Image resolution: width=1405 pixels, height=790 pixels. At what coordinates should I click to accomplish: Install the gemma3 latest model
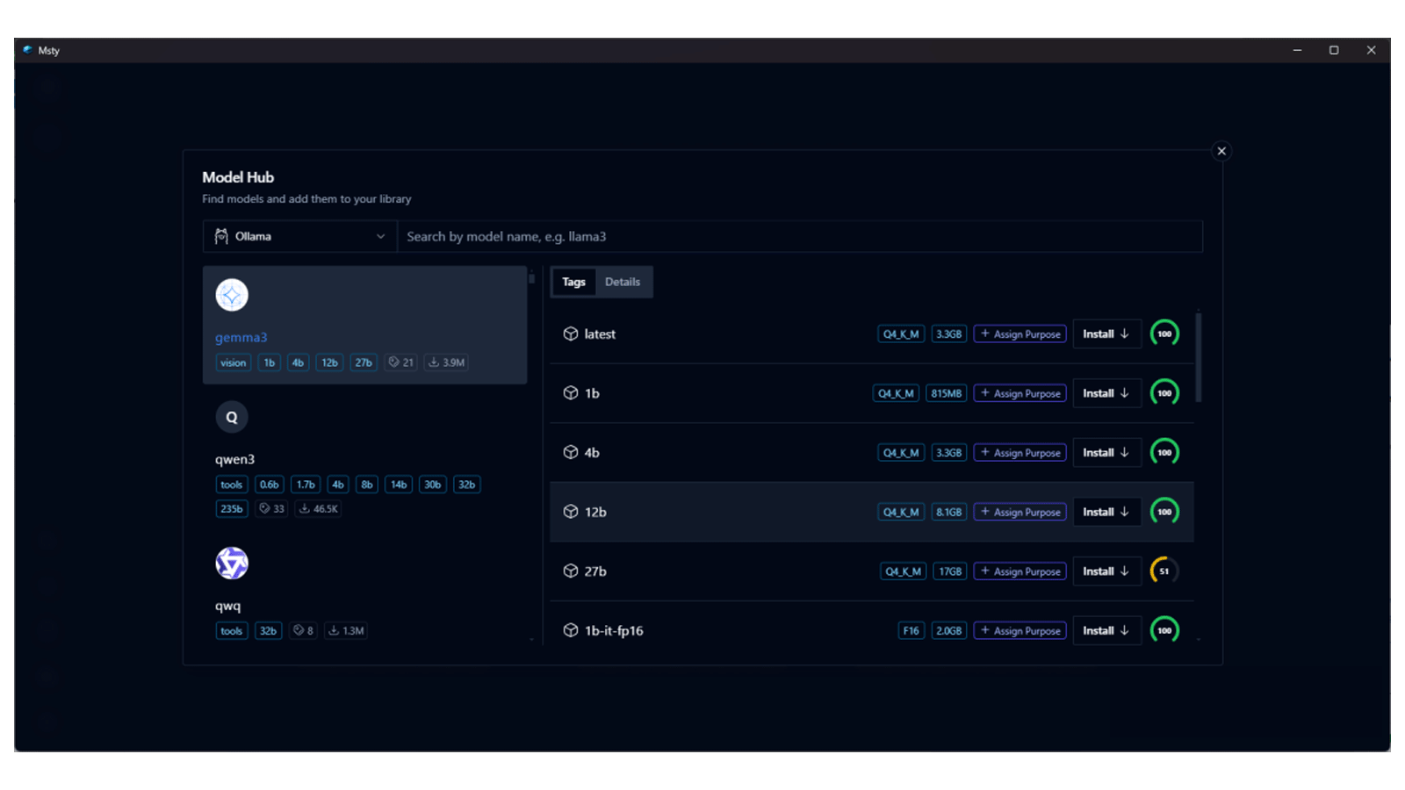tap(1106, 334)
